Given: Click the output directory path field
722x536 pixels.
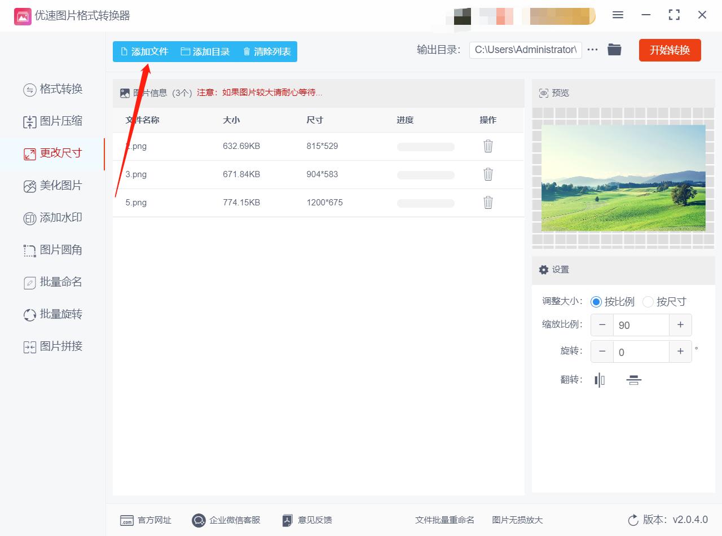Looking at the screenshot, I should tap(525, 50).
